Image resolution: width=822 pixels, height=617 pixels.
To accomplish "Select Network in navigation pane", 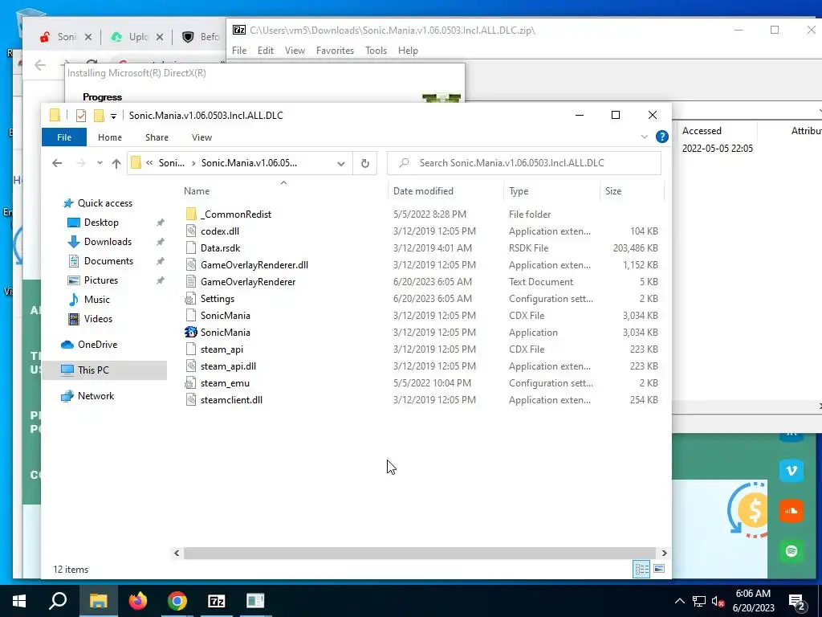I will 96,396.
